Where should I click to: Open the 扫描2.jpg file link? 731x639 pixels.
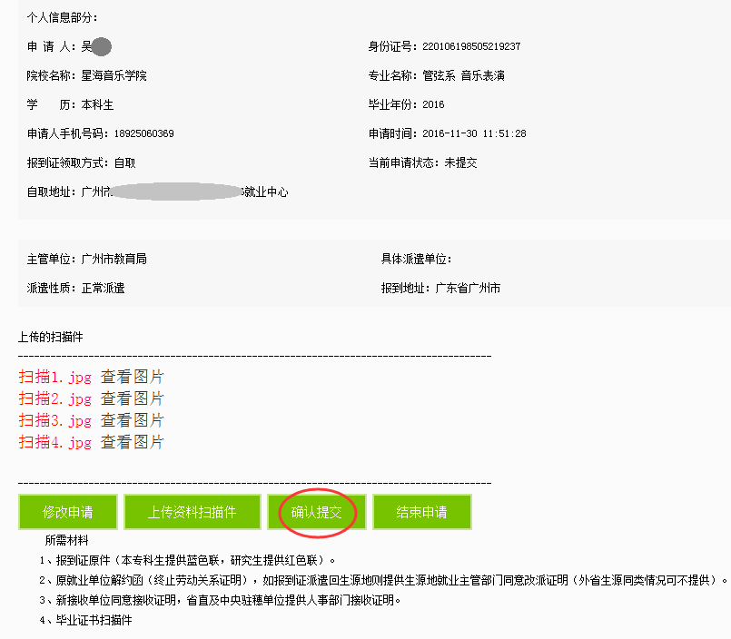55,398
